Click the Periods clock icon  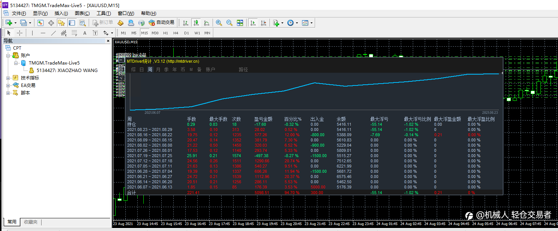tap(290, 23)
